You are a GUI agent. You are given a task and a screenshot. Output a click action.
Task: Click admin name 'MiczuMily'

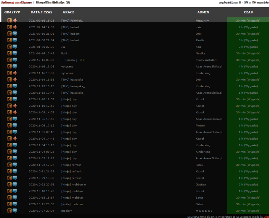202,21
